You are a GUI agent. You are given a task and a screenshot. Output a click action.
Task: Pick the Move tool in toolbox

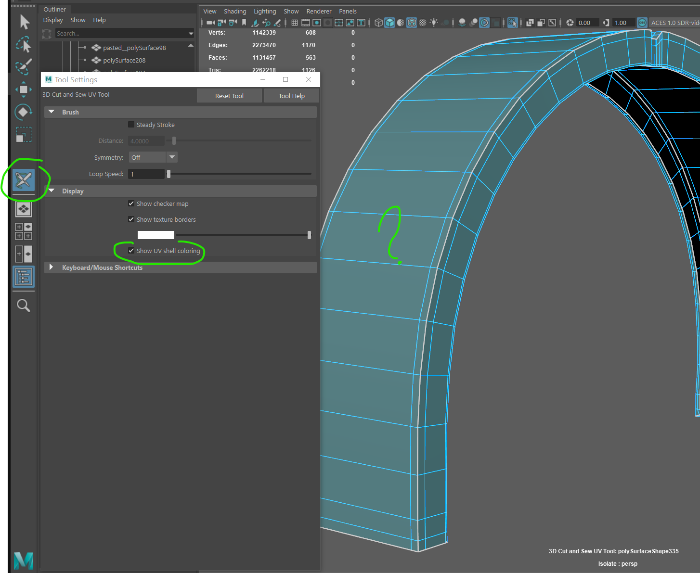(x=24, y=89)
